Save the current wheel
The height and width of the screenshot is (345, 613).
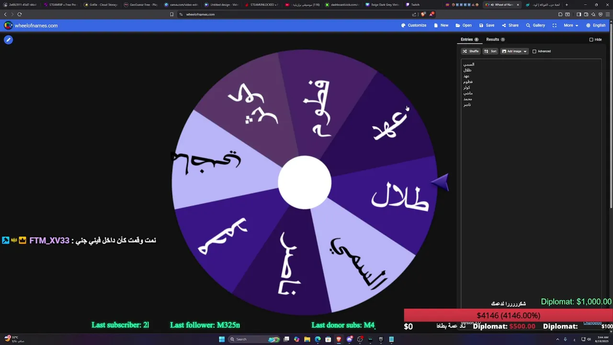tap(487, 25)
